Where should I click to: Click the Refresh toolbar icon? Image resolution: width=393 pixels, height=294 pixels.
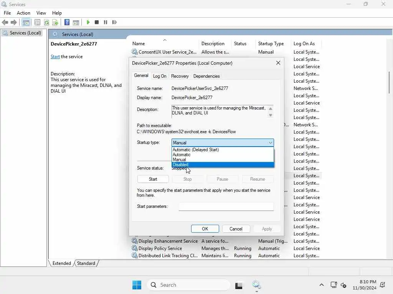[46, 22]
